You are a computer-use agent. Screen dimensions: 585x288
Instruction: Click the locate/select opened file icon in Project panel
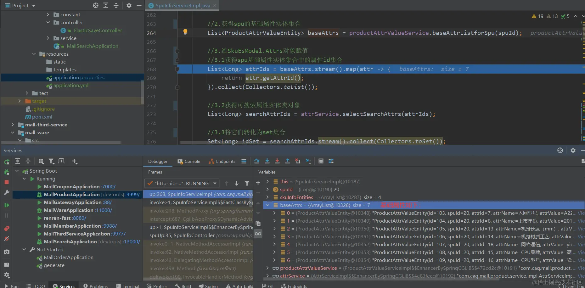[x=96, y=5]
